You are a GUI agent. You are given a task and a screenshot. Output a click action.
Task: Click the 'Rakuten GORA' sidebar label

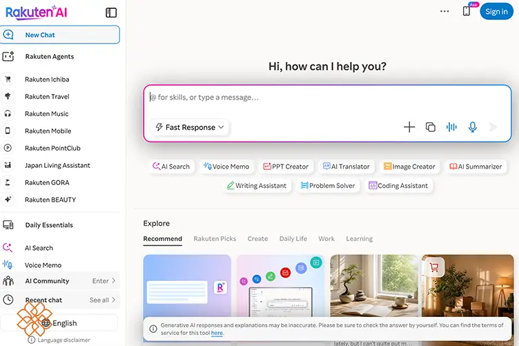(47, 182)
